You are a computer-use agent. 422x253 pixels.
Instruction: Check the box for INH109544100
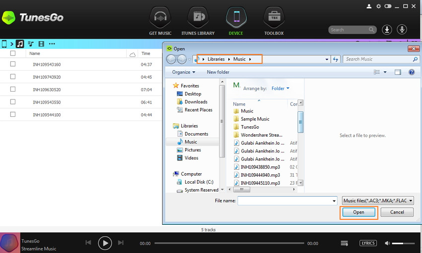click(12, 114)
